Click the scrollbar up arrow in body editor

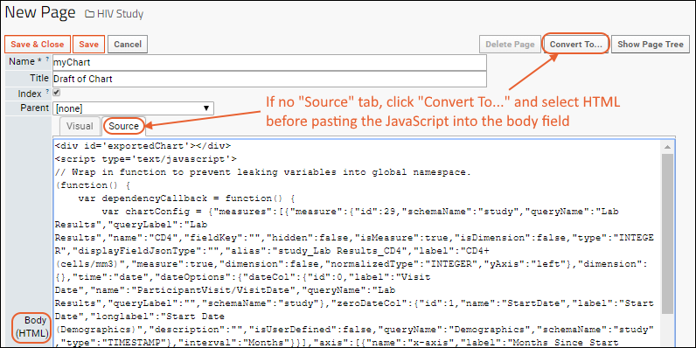[667, 147]
